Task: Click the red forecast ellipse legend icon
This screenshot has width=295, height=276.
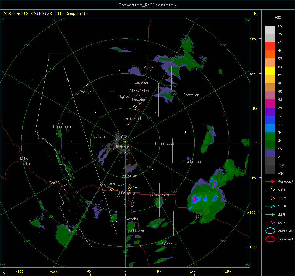Action: tap(270, 239)
